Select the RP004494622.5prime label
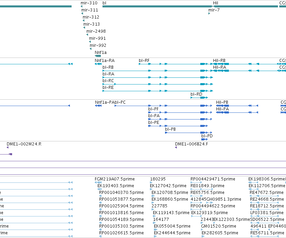286x238 pixels. 213,206
